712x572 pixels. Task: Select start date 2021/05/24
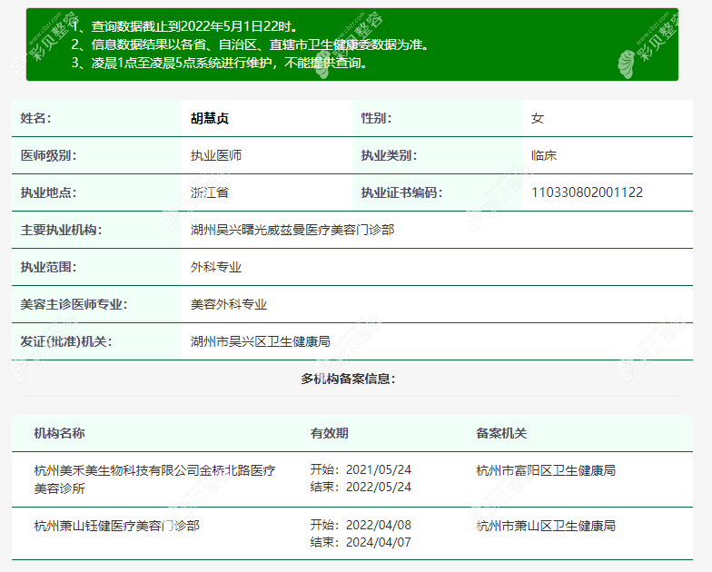[x=379, y=470]
